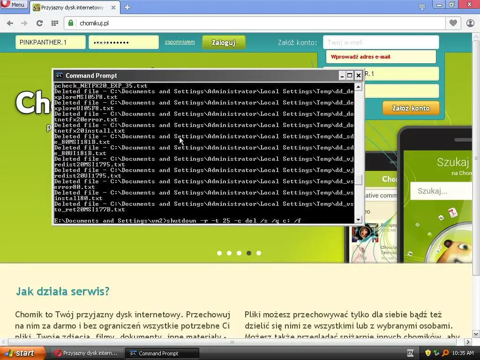The width and height of the screenshot is (480, 360).
Task: Click the PINKPANTHER.1 username field
Action: 51,42
